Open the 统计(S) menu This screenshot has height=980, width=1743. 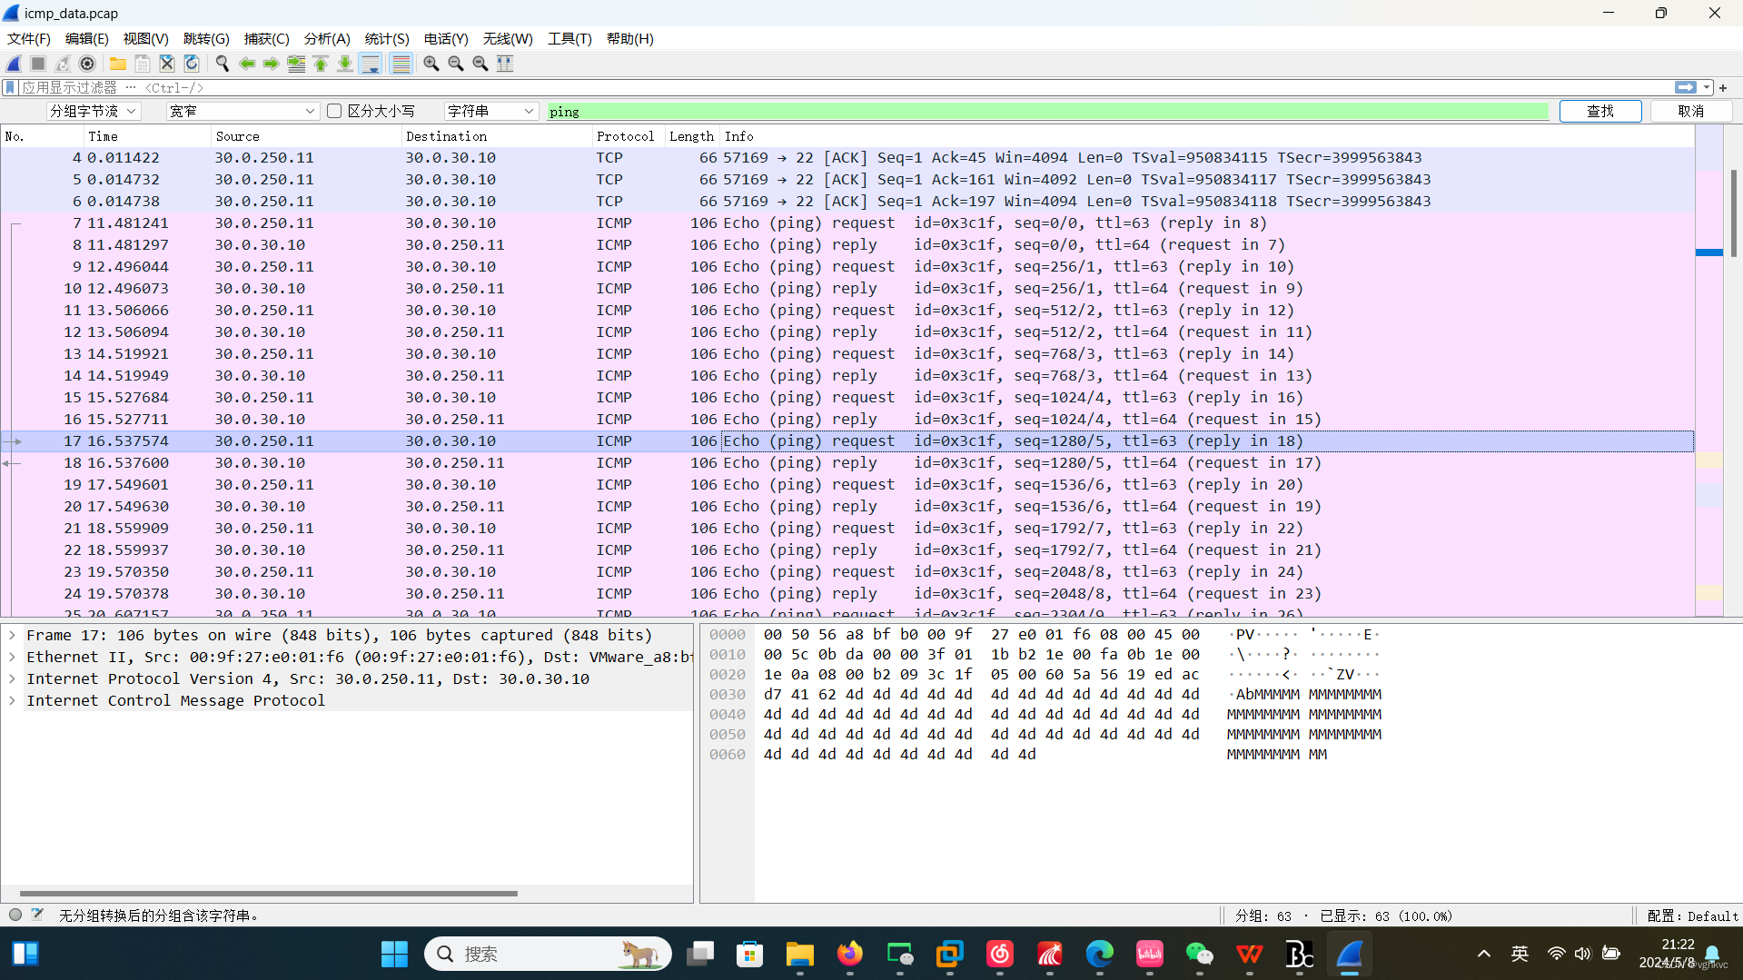[386, 39]
